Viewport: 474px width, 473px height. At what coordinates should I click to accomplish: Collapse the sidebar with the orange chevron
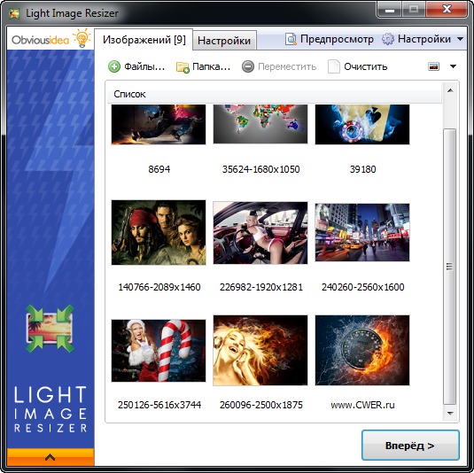51,457
